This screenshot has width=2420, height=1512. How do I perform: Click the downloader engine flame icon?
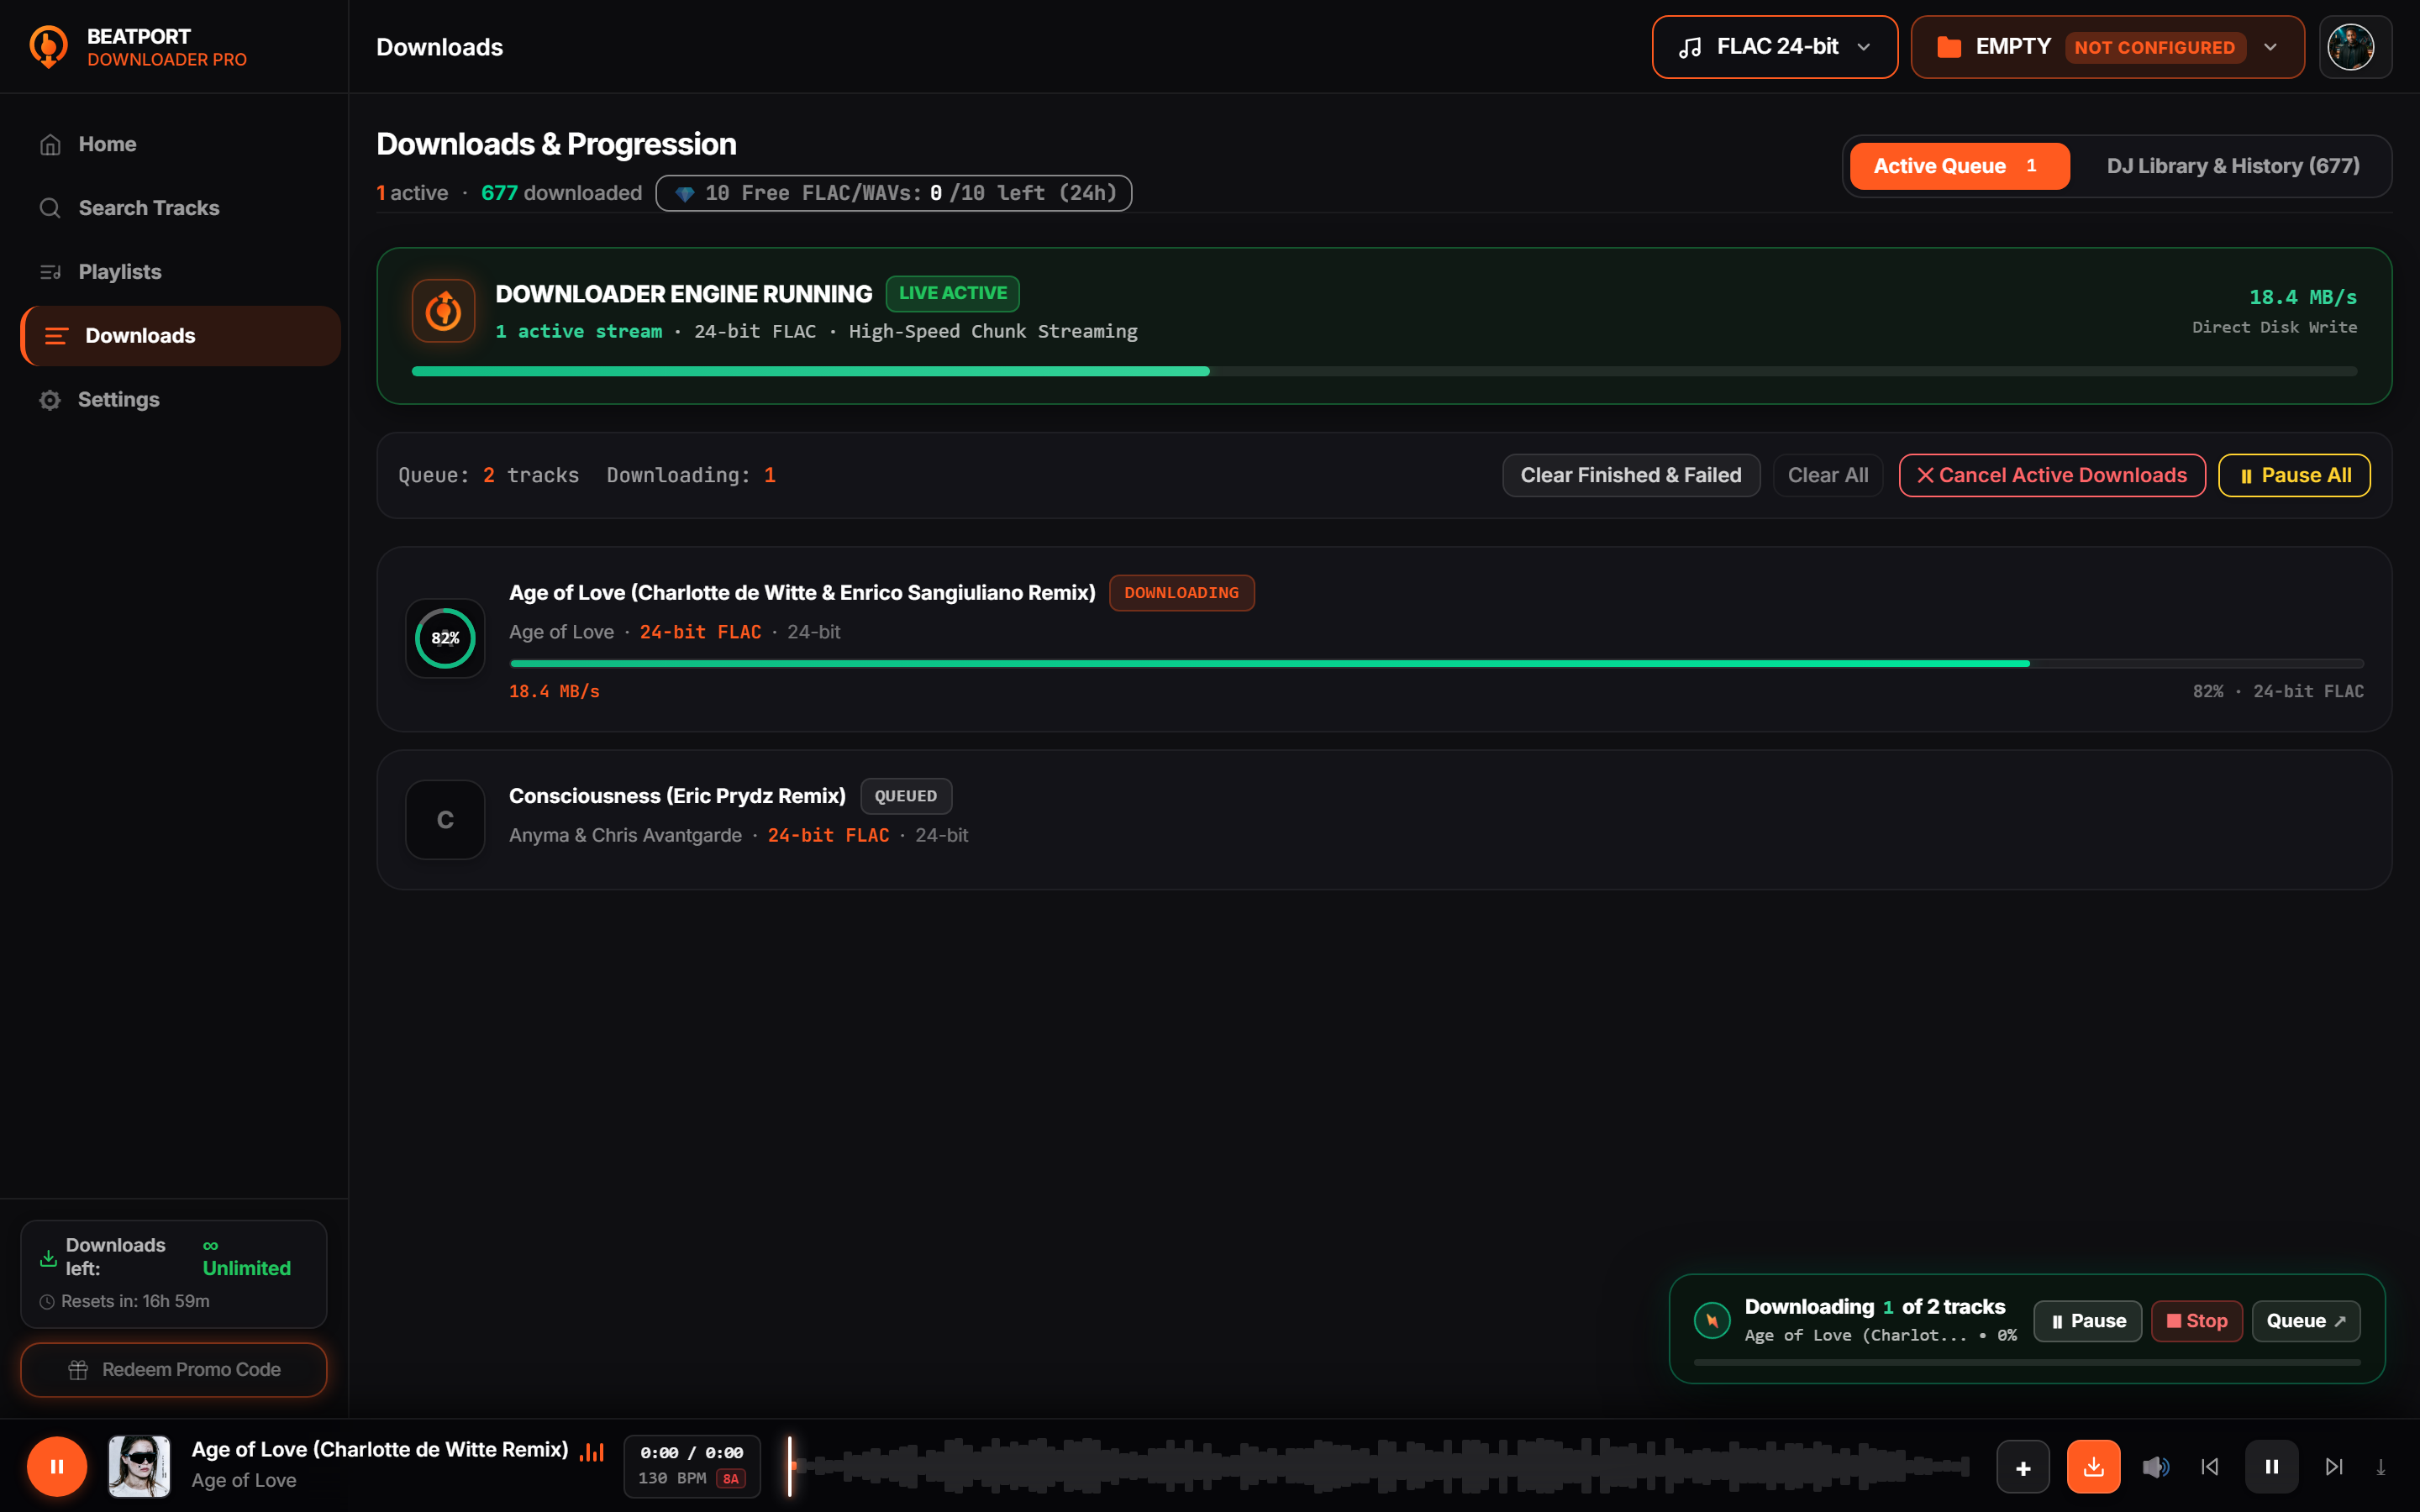(x=443, y=311)
